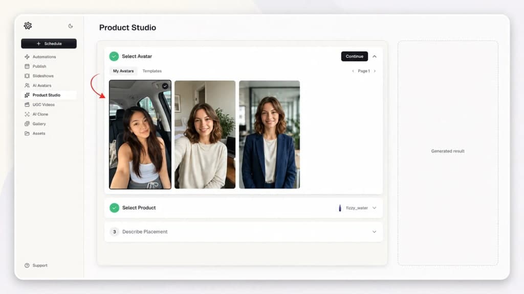
Task: Click the Select Product green check icon
Action: point(114,208)
